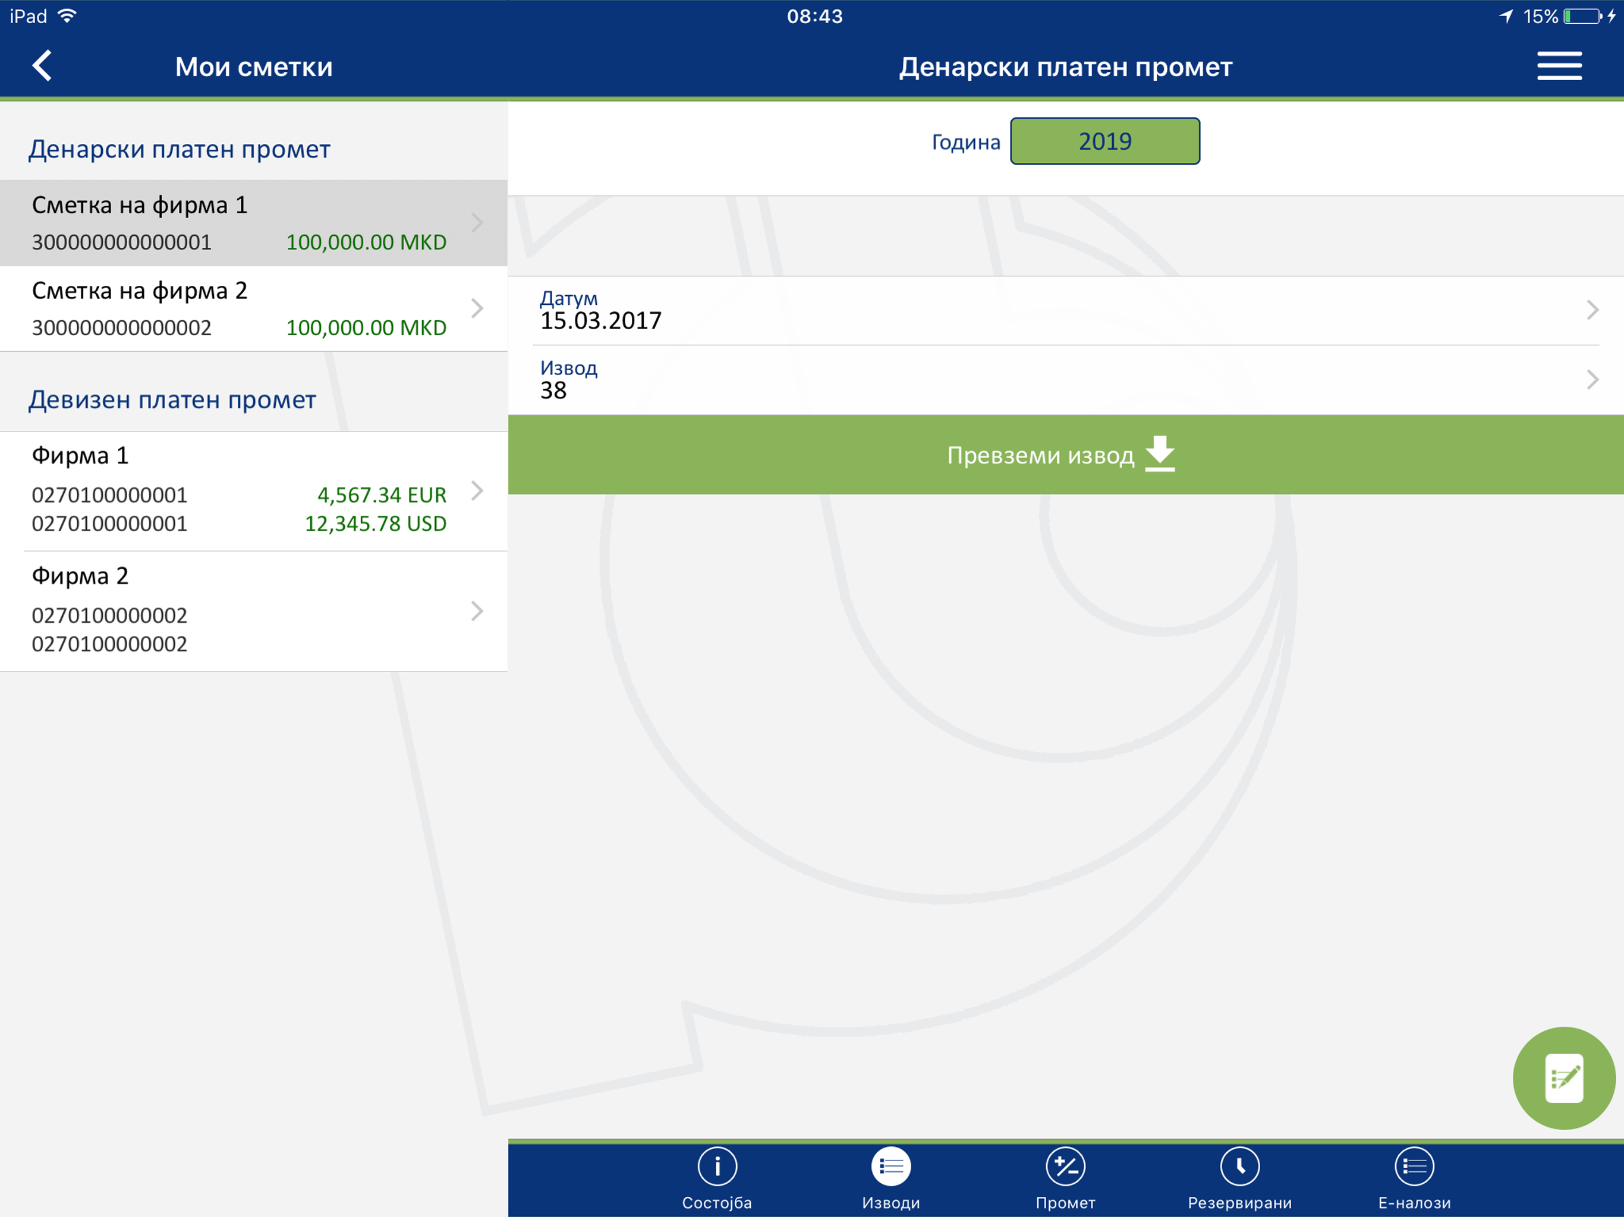The width and height of the screenshot is (1624, 1217).
Task: Switch to the Промет tab label
Action: tap(1065, 1202)
